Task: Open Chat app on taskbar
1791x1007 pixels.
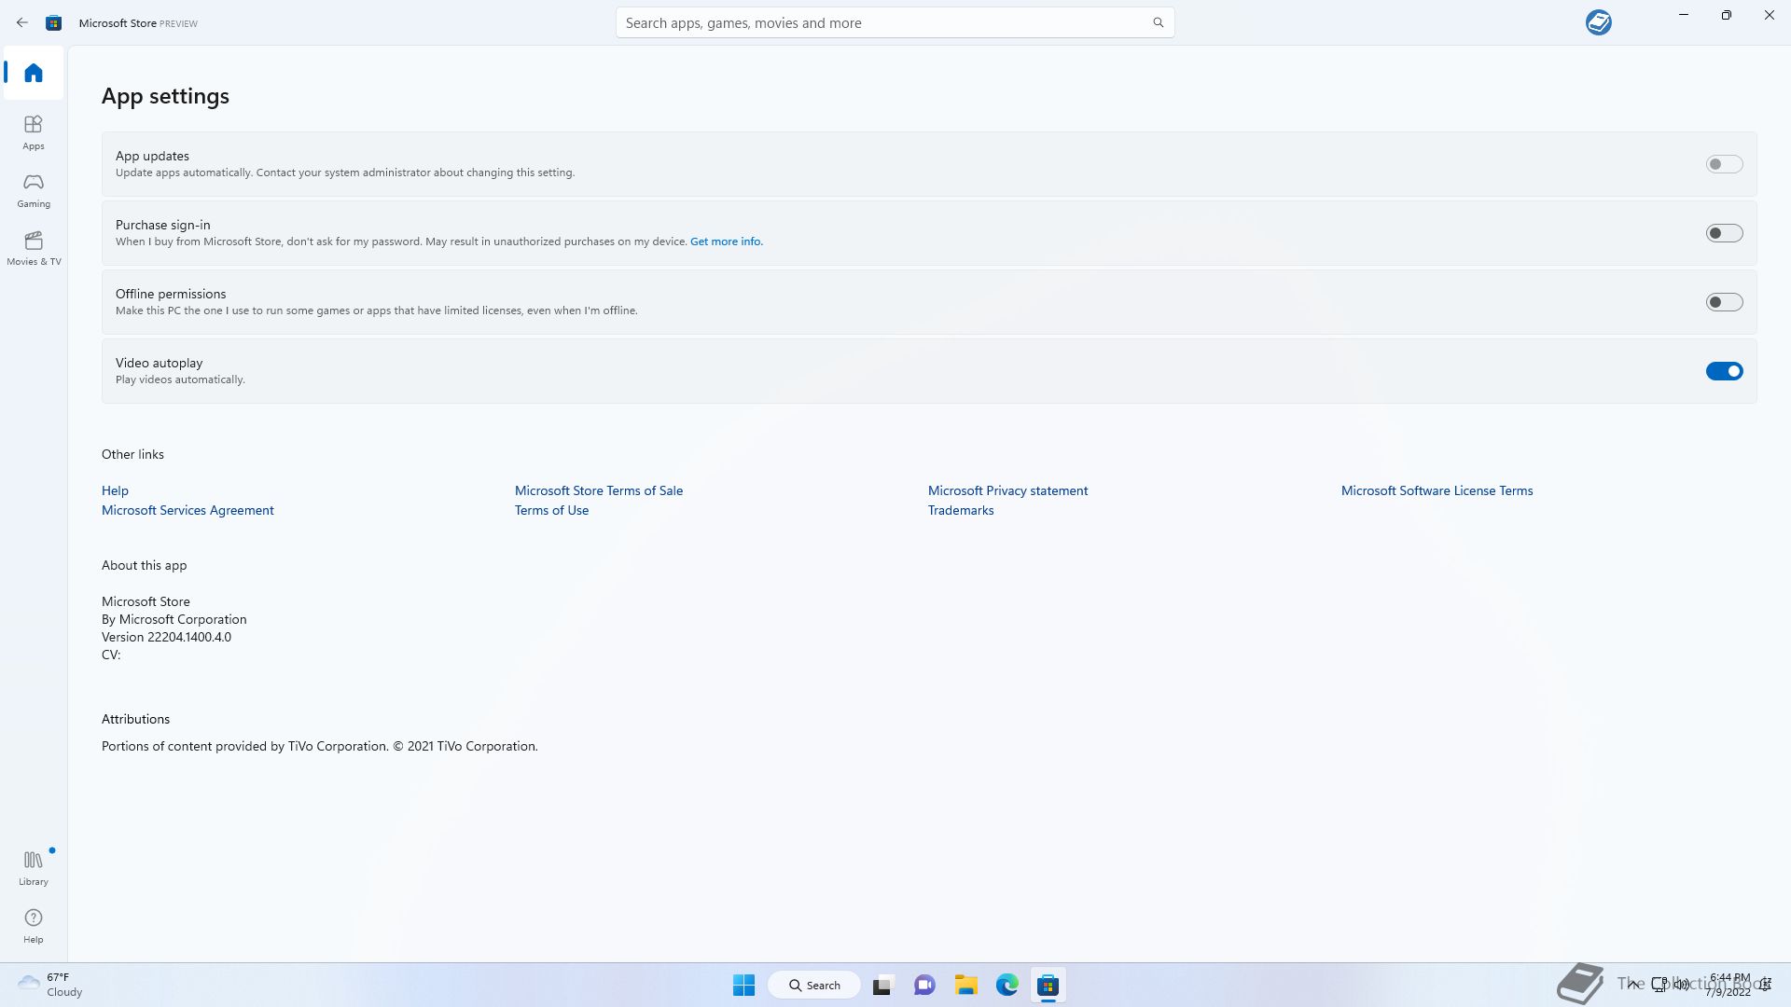Action: (x=924, y=985)
